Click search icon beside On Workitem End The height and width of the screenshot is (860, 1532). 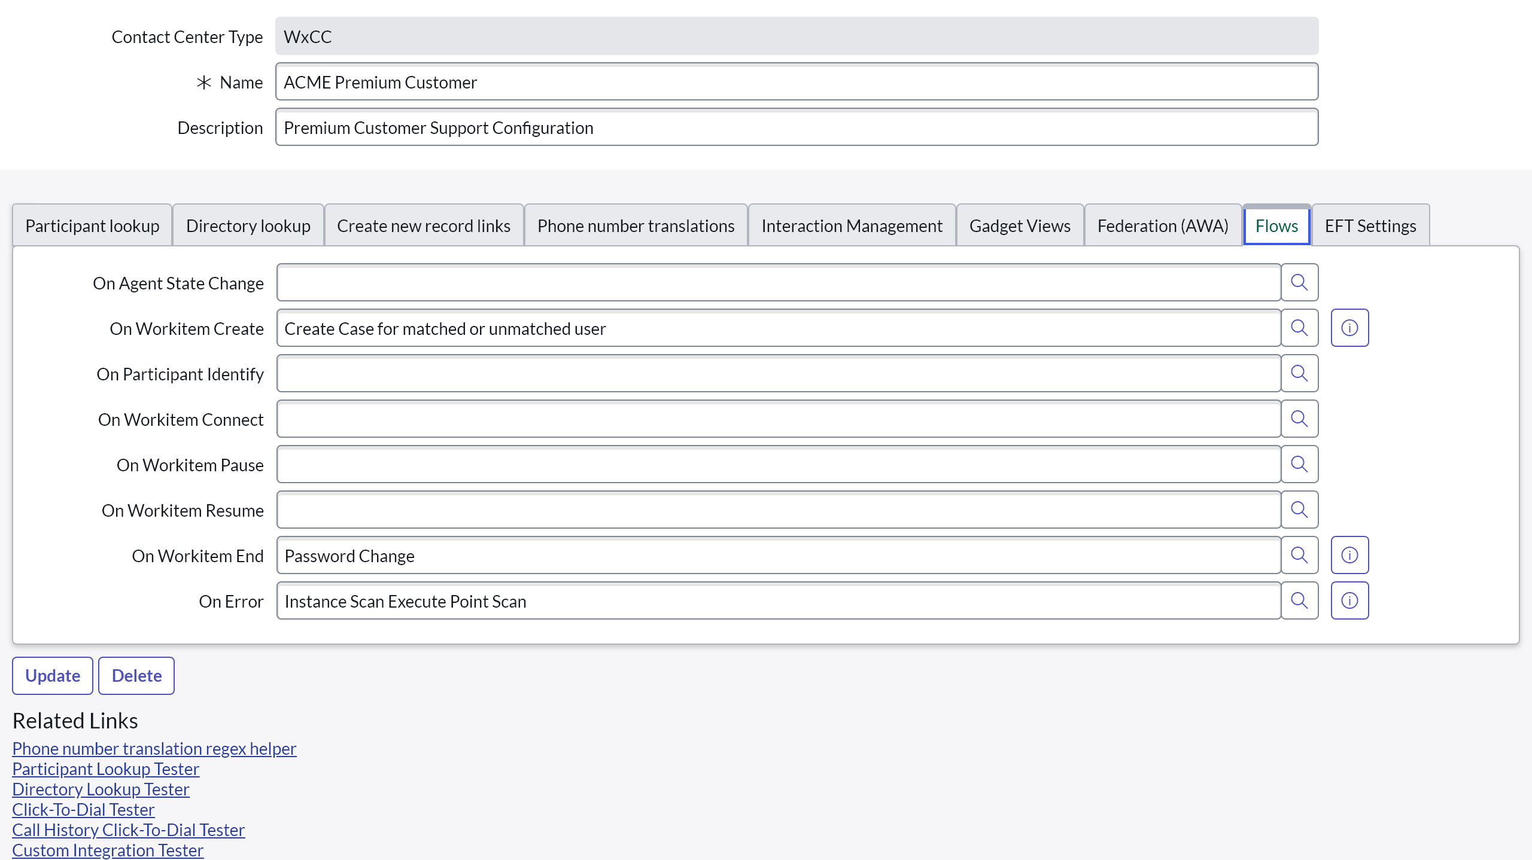point(1299,555)
